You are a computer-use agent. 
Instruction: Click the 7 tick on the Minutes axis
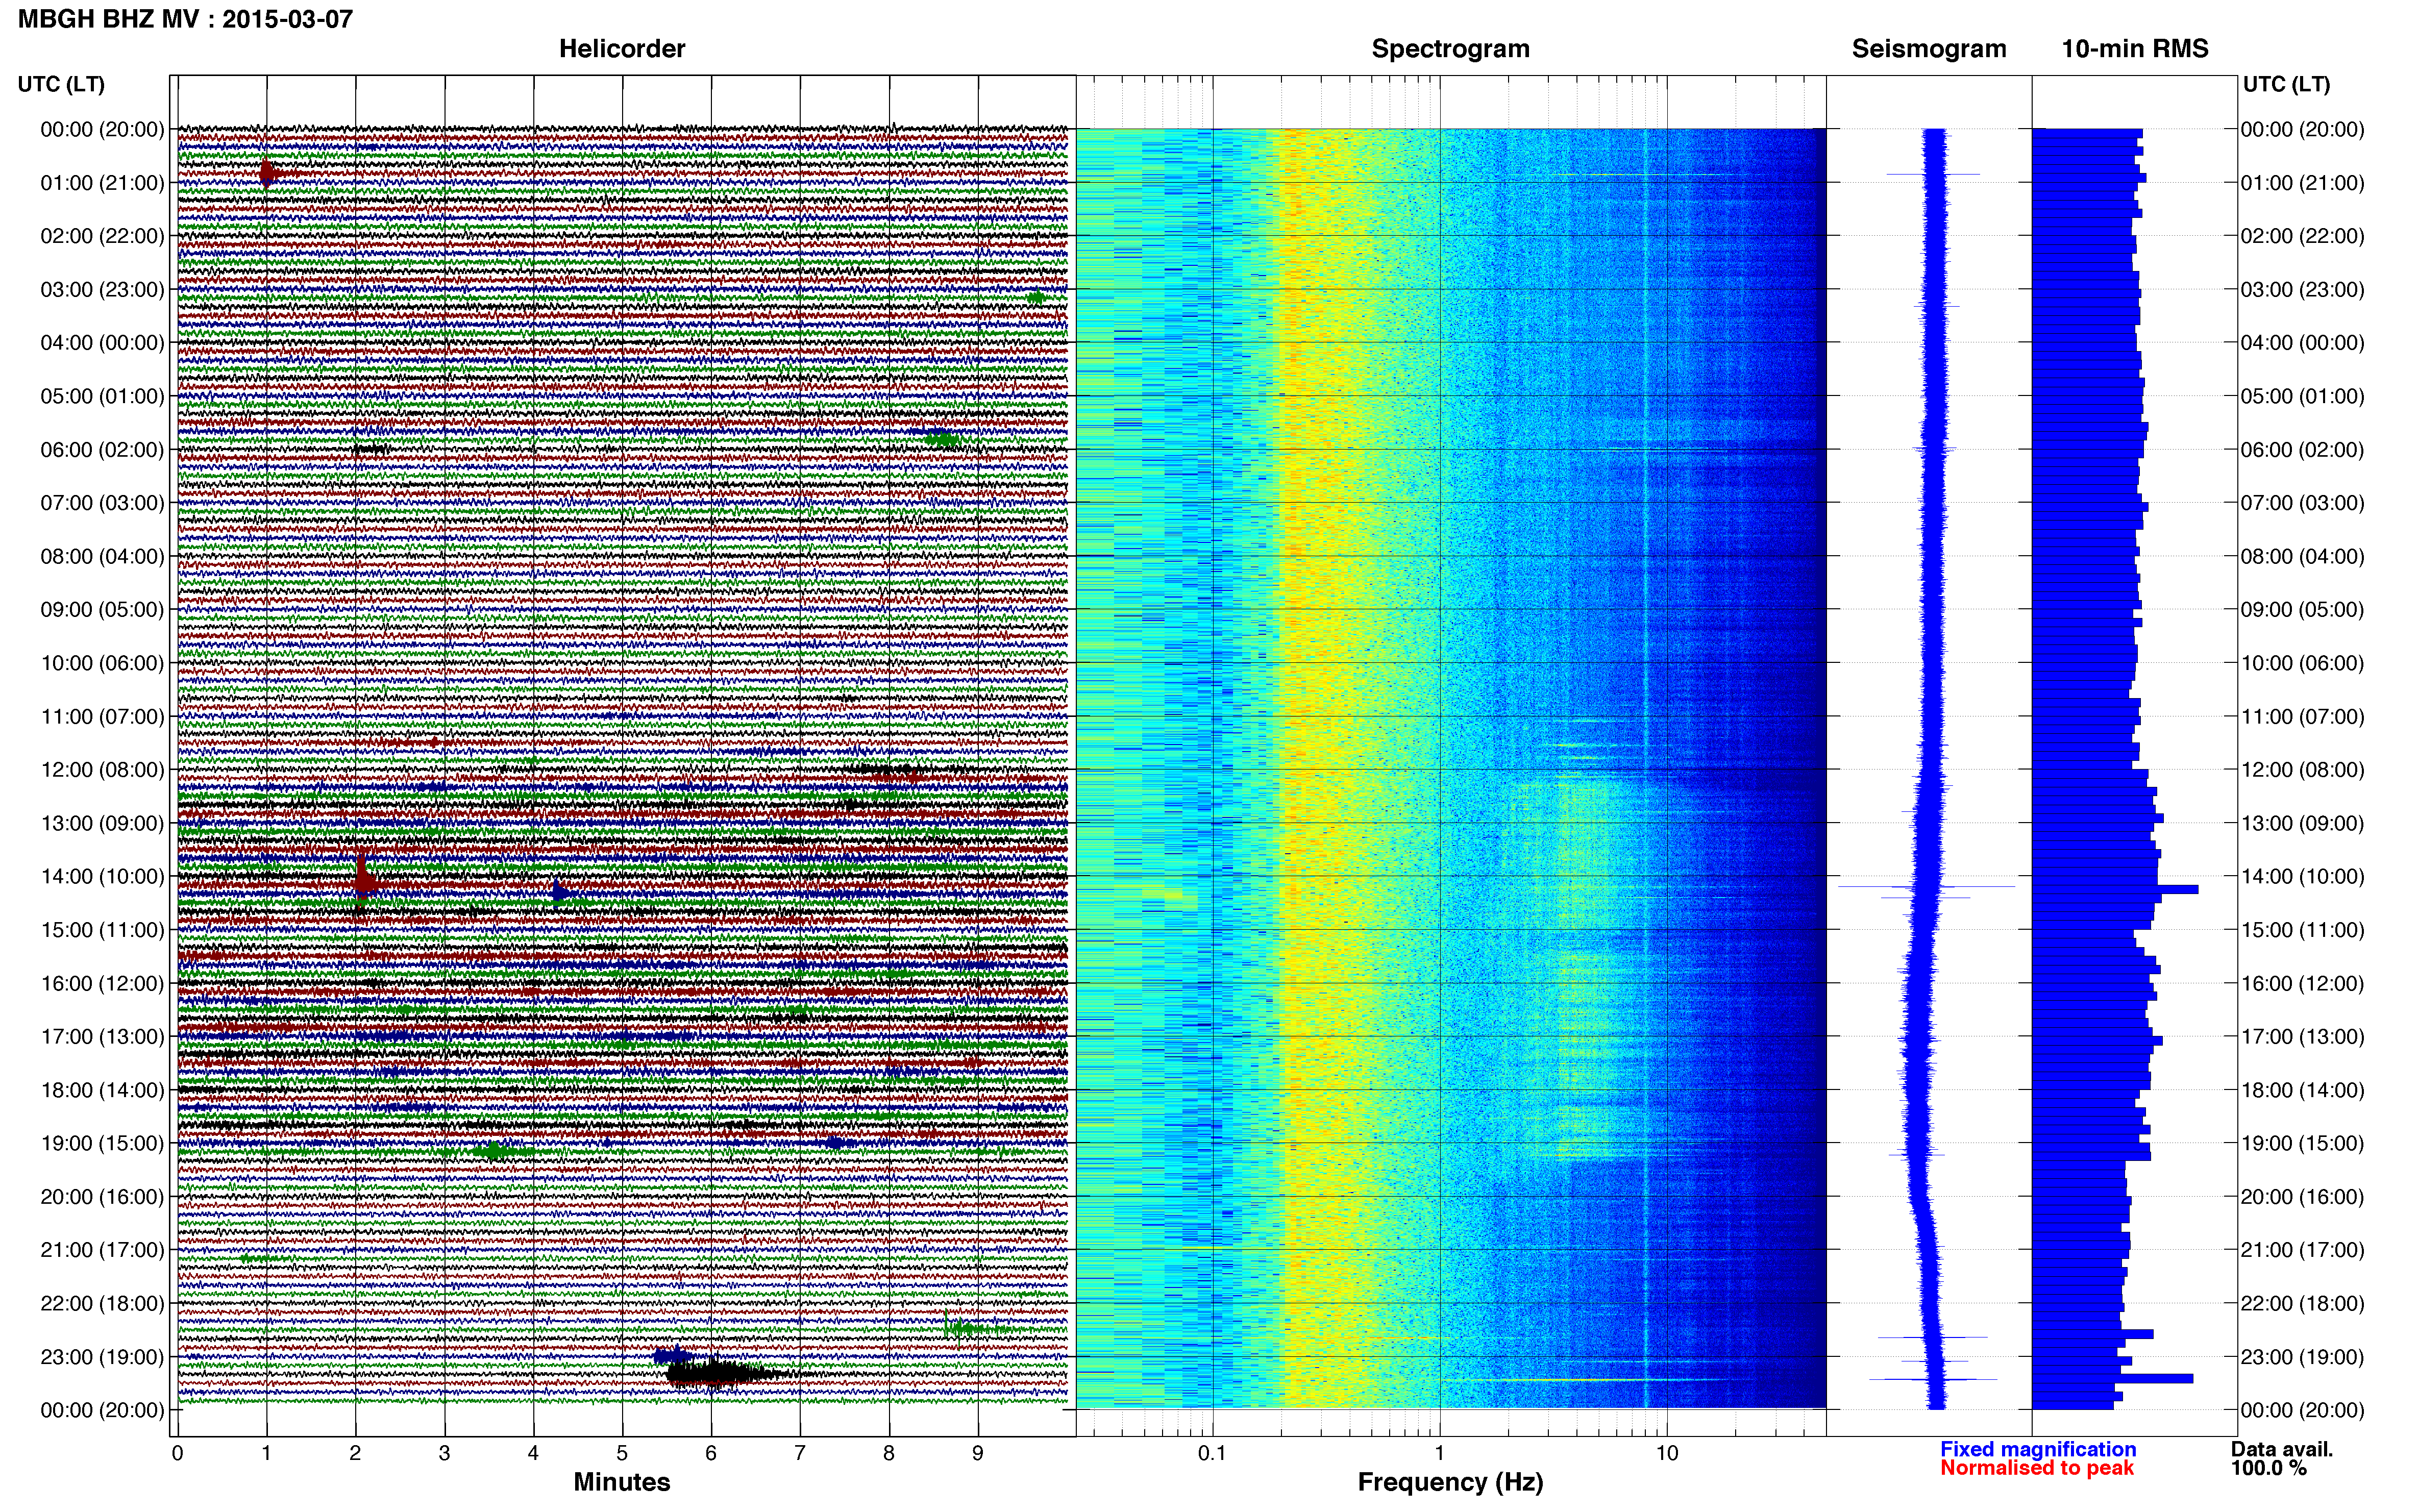pos(800,1454)
